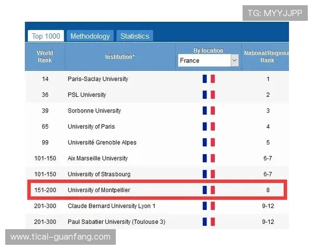The width and height of the screenshot is (313, 250).
Task: Select world rank 14 cell
Action: click(x=45, y=79)
